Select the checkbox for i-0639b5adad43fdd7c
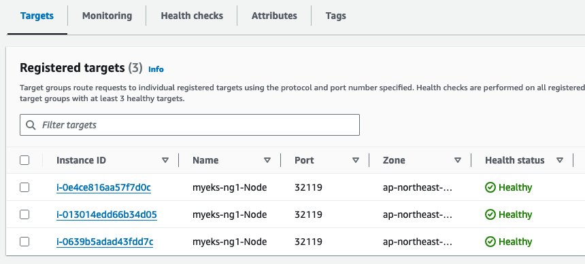This screenshot has height=264, width=585. point(24,242)
